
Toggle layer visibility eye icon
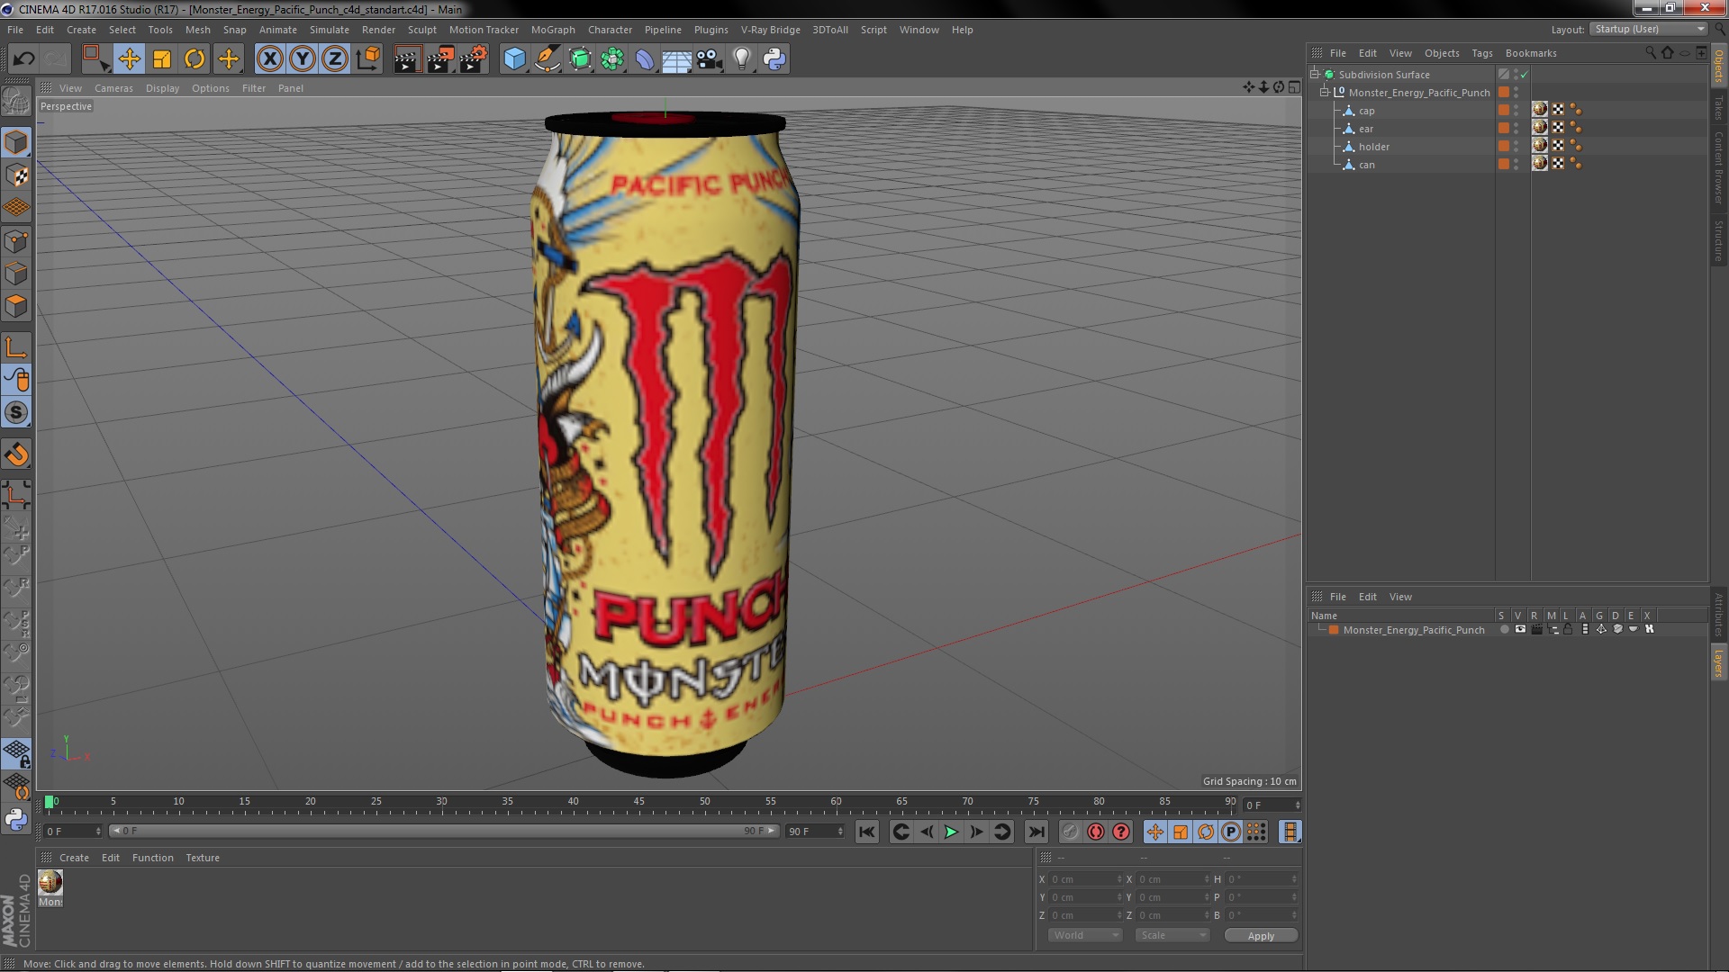pos(1520,630)
